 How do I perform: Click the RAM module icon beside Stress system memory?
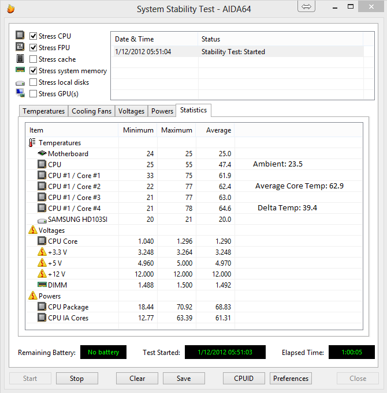click(x=20, y=70)
